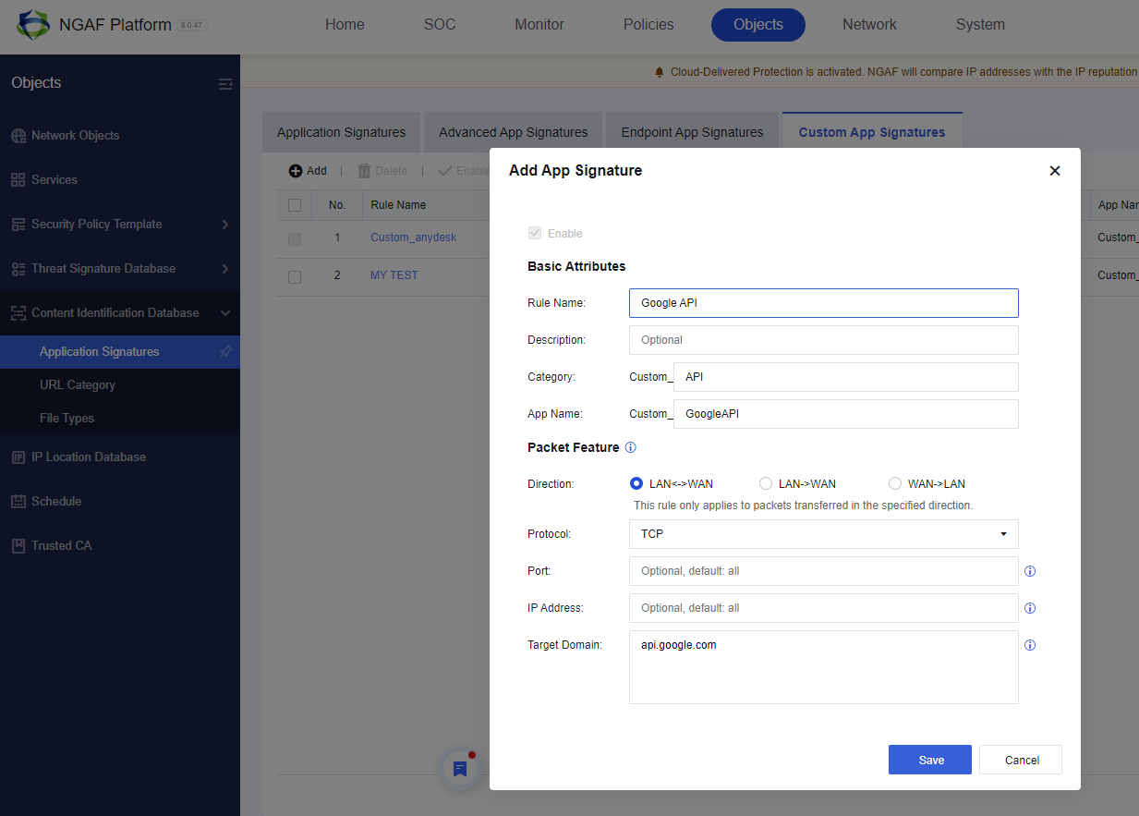Toggle the select-all checkbox in table header

[295, 205]
